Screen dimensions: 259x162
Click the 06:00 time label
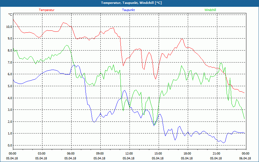point(70,154)
